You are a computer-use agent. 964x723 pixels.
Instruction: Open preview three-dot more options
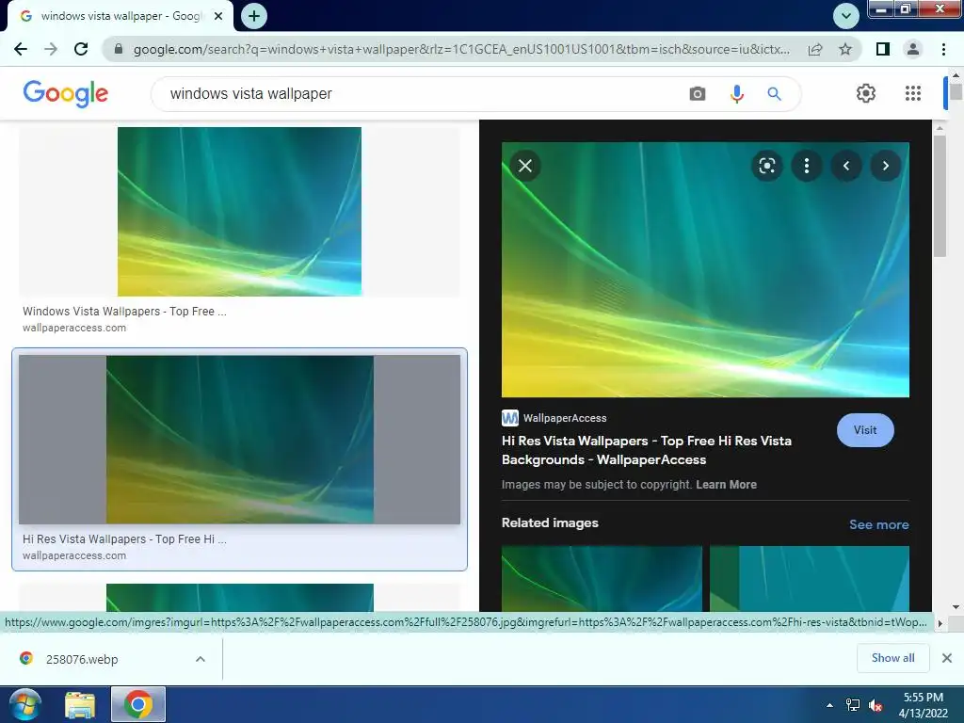click(807, 166)
